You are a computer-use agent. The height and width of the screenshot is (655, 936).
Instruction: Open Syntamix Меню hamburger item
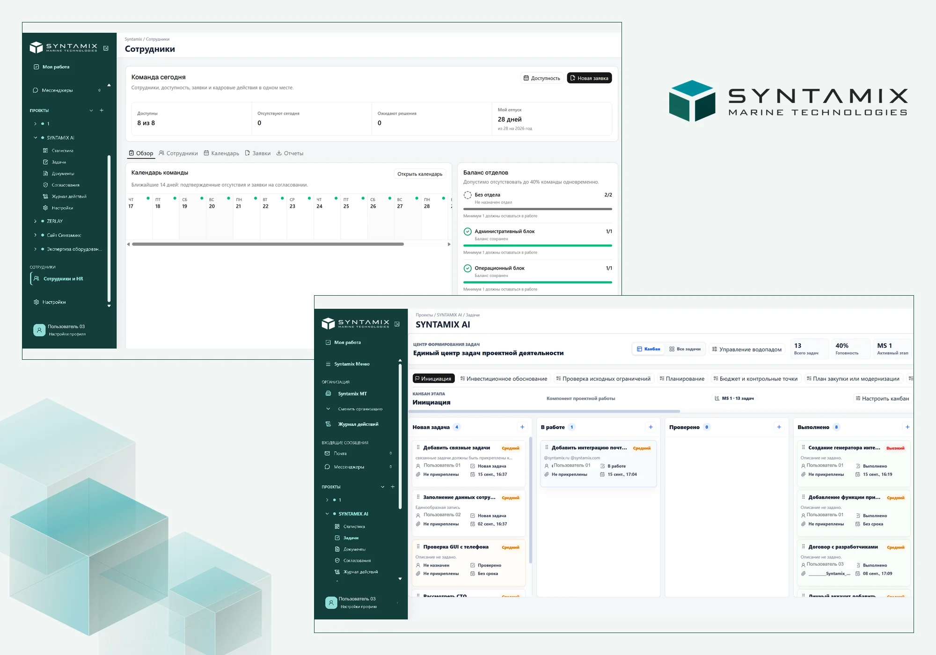[347, 364]
